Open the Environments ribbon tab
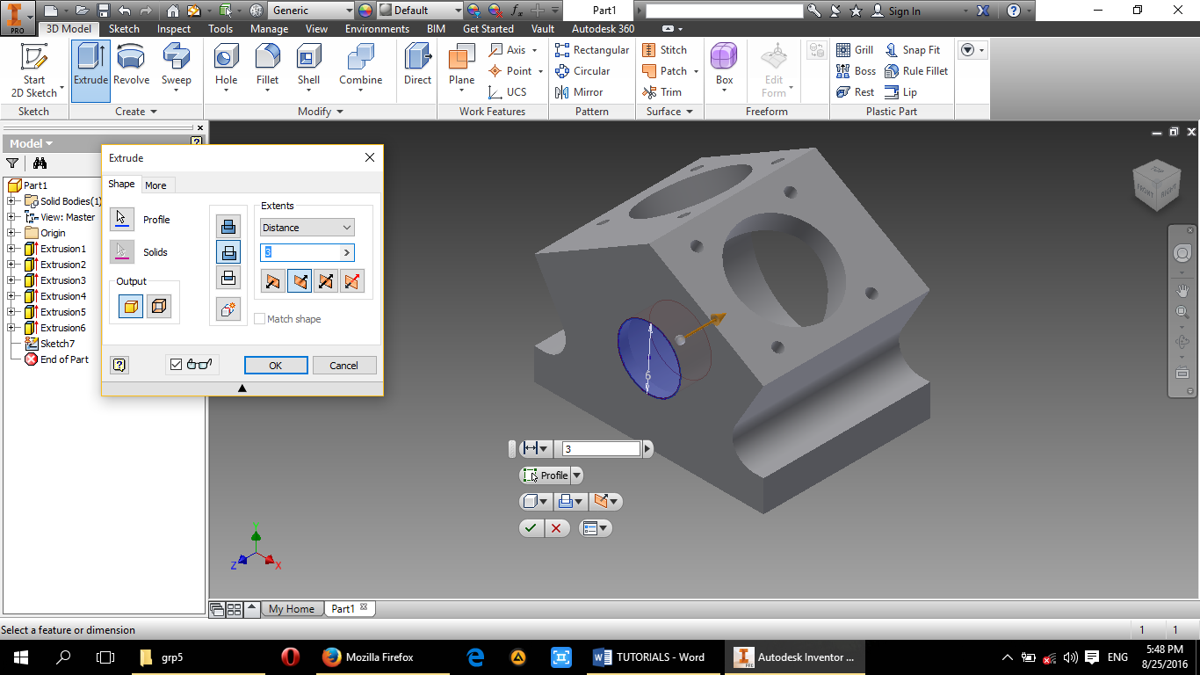 [x=377, y=29]
